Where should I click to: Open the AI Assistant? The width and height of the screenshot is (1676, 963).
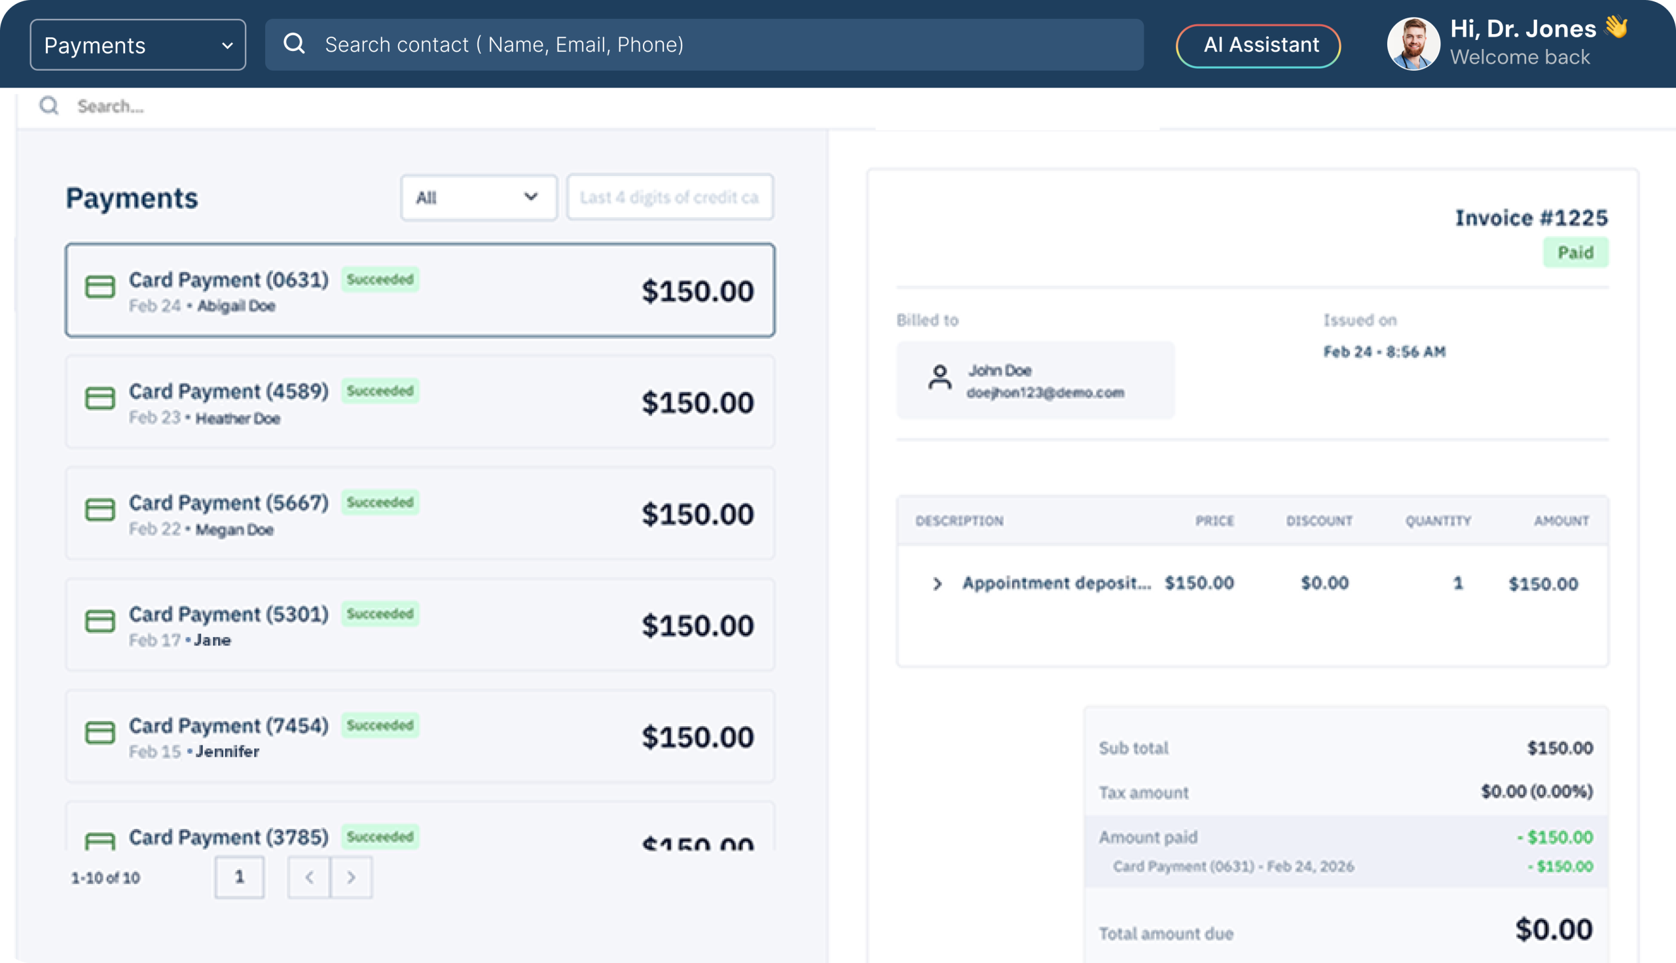1258,45
